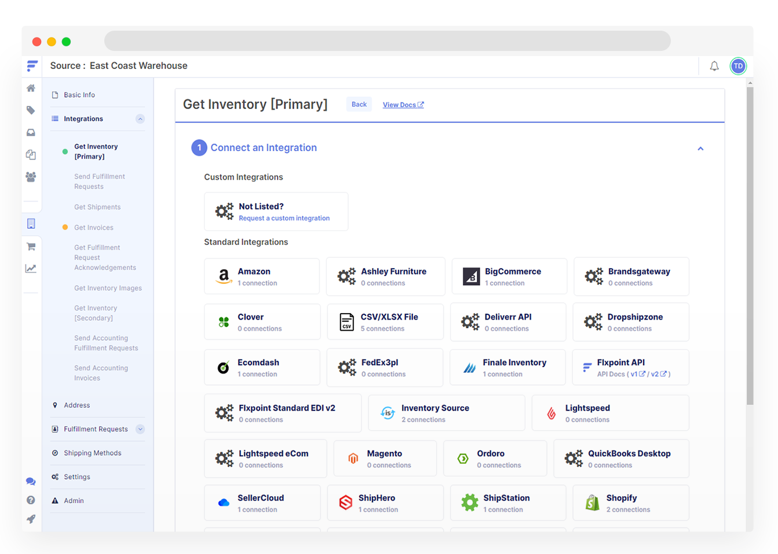Open Basic Info in sidebar
Viewport: 778px width, 554px height.
coord(79,95)
